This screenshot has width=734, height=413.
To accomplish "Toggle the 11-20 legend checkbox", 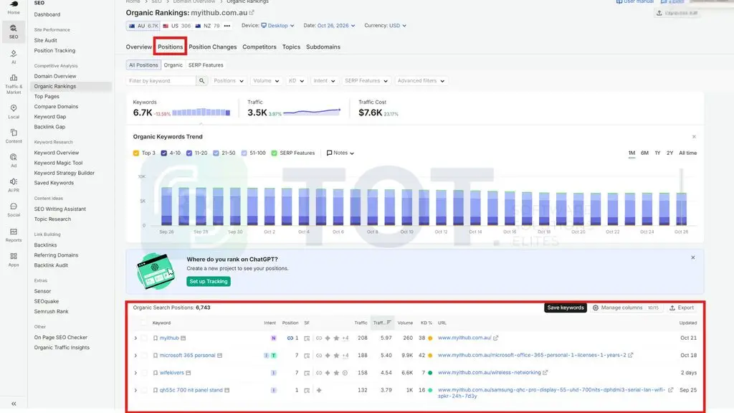I will coord(189,153).
